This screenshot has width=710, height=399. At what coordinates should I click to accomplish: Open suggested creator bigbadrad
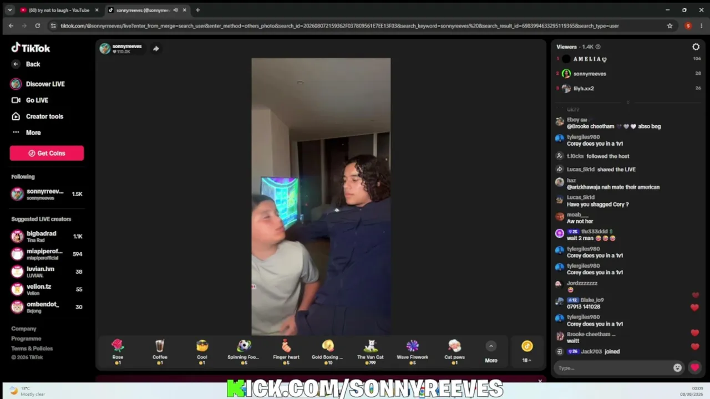point(47,237)
